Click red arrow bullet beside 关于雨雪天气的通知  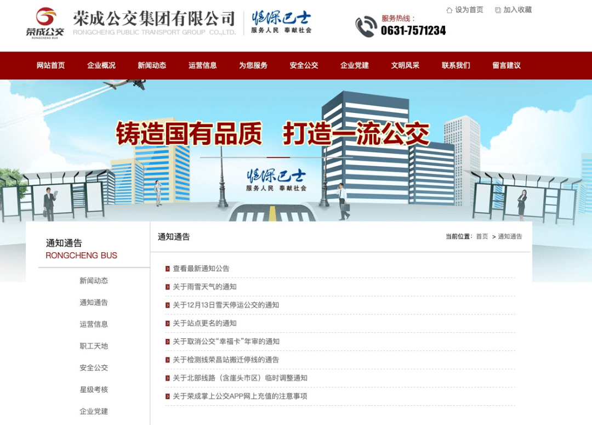pyautogui.click(x=168, y=287)
